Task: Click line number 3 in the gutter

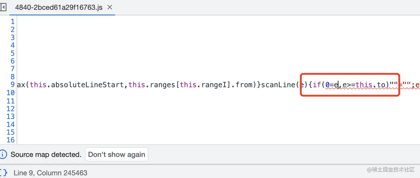Action: coord(12,37)
